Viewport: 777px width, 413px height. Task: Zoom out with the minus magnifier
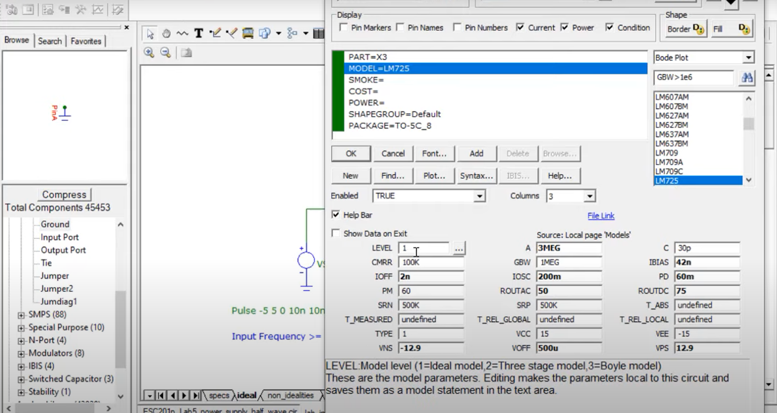[165, 53]
